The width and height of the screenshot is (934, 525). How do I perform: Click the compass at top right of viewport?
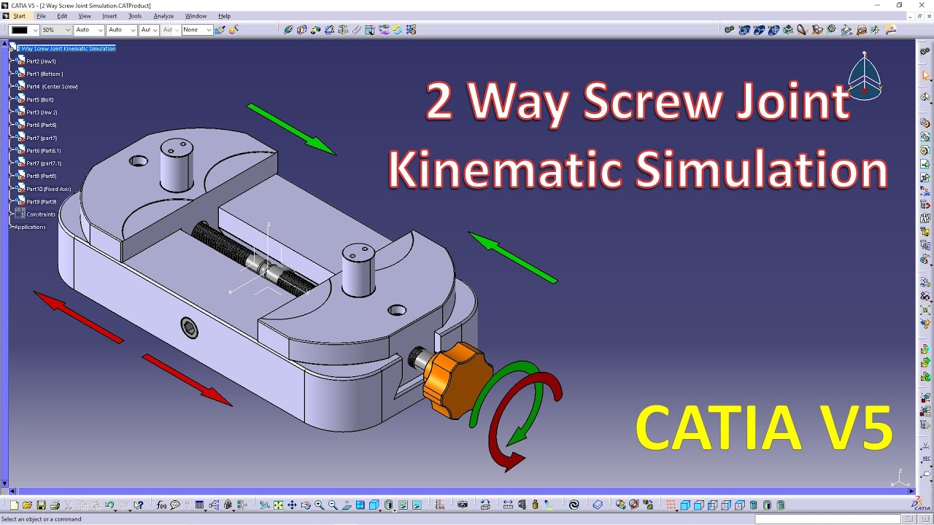click(x=865, y=77)
